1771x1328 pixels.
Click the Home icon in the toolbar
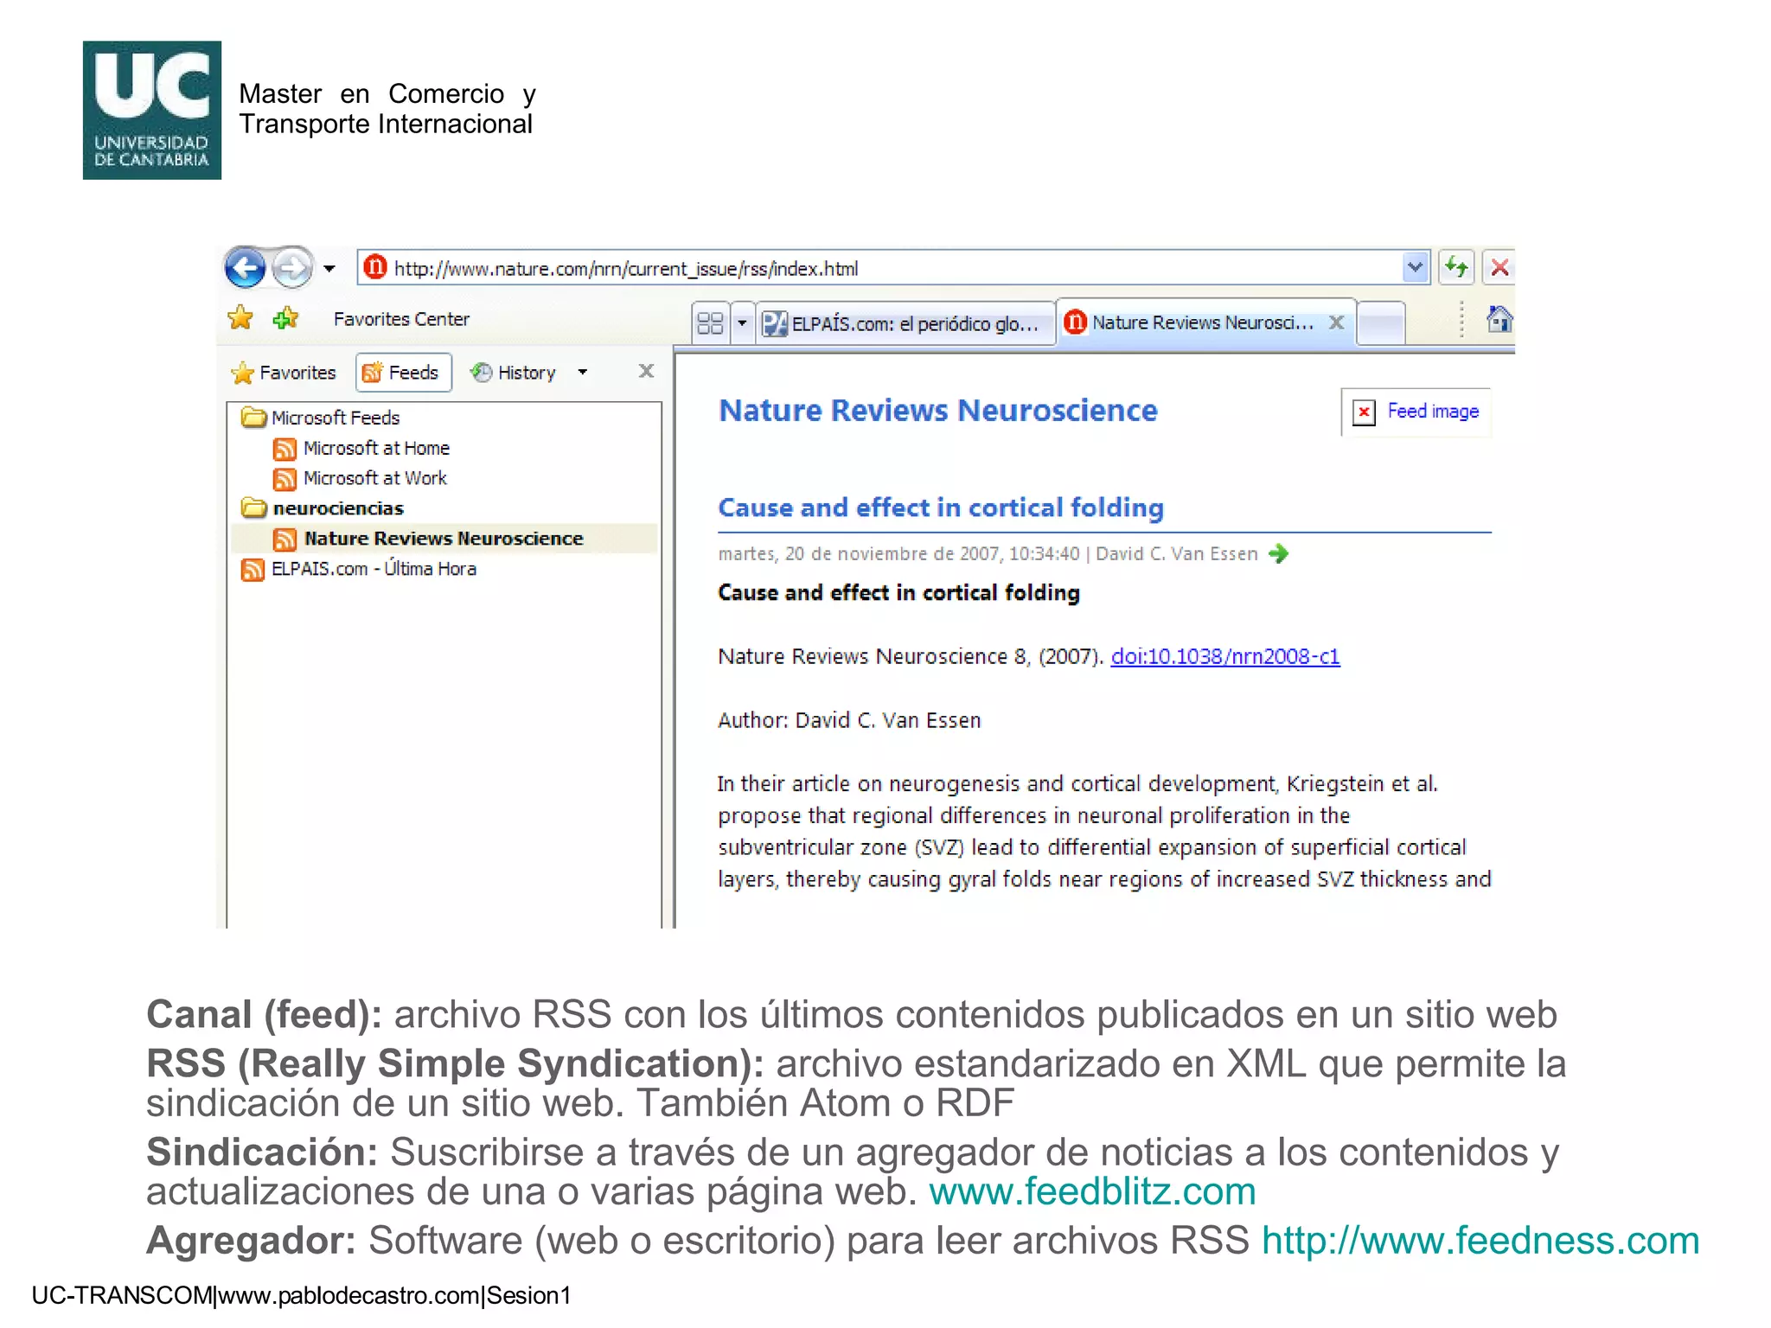pyautogui.click(x=1499, y=319)
